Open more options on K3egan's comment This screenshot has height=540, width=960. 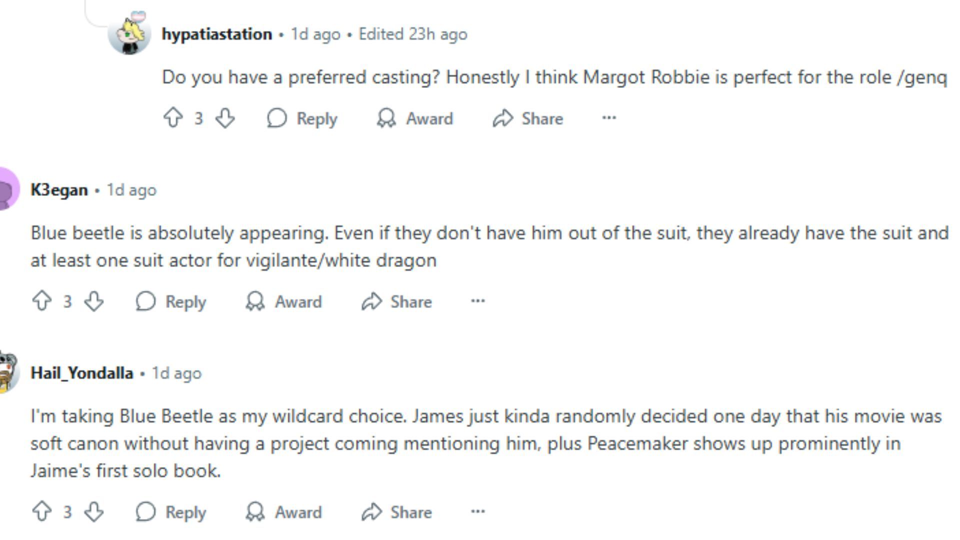click(x=477, y=301)
